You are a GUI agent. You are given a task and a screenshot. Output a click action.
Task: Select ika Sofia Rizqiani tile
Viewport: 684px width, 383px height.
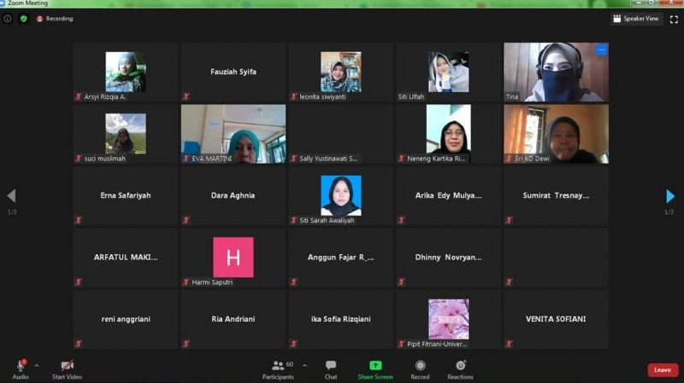click(x=340, y=319)
